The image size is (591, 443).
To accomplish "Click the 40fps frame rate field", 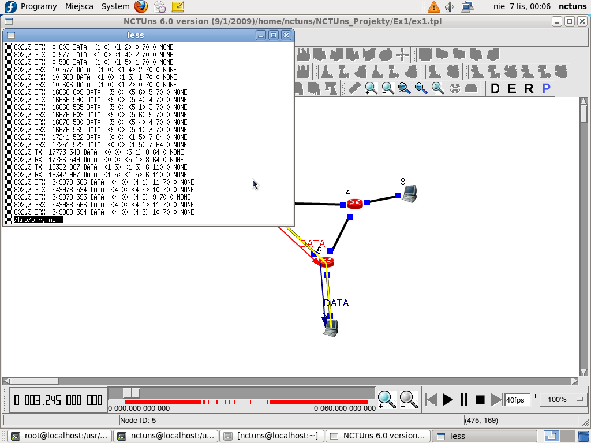I will pyautogui.click(x=517, y=400).
